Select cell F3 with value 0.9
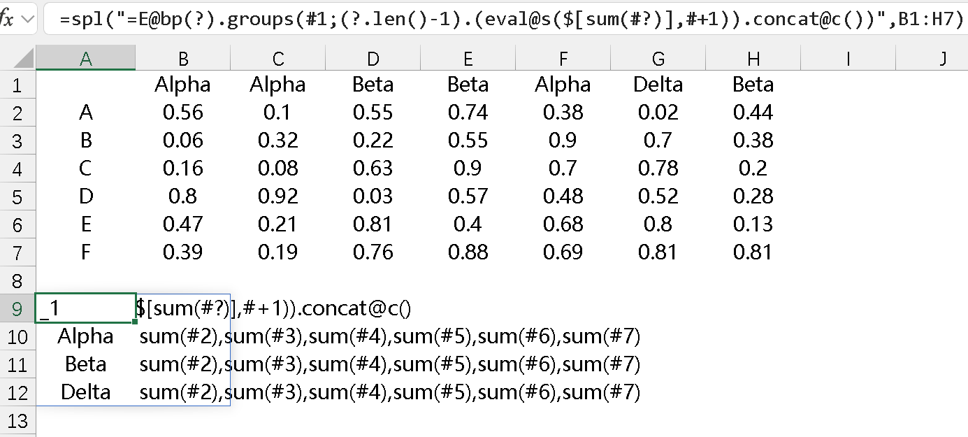This screenshot has width=968, height=437. pyautogui.click(x=563, y=141)
